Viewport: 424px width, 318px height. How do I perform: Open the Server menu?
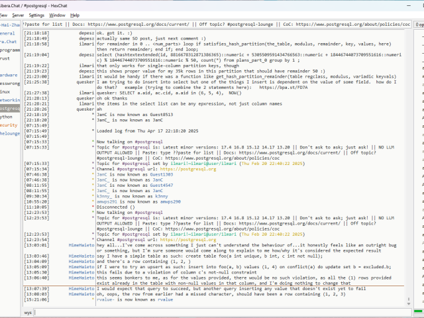pos(18,15)
